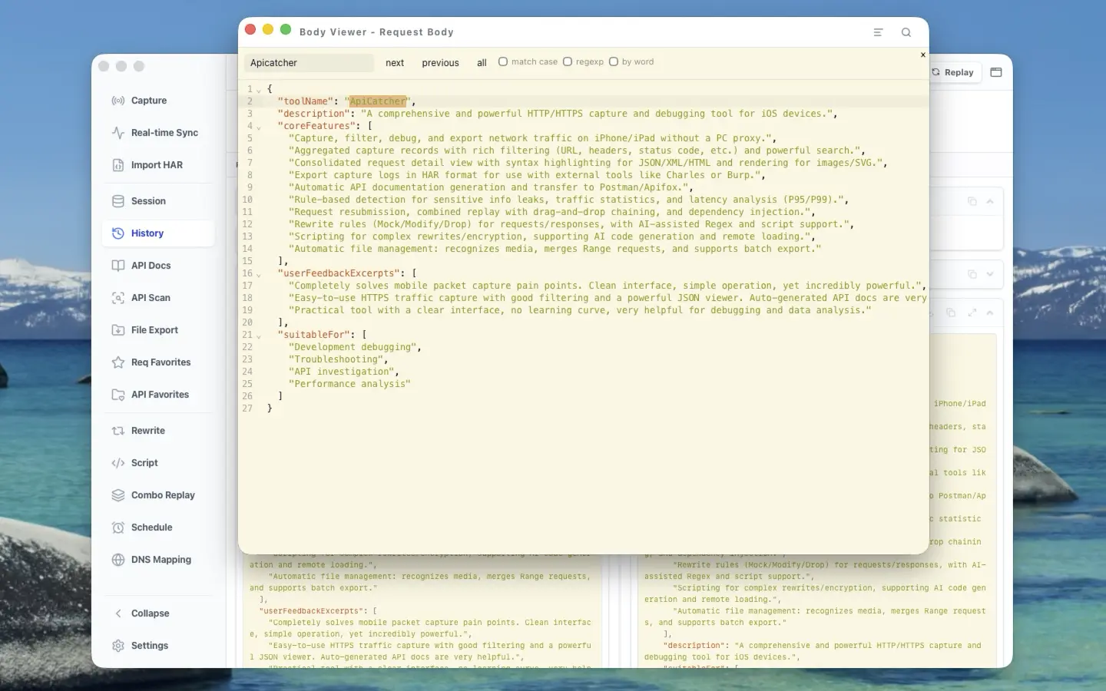Fold the suitableFor array on line 21
Image resolution: width=1106 pixels, height=691 pixels.
tap(259, 336)
